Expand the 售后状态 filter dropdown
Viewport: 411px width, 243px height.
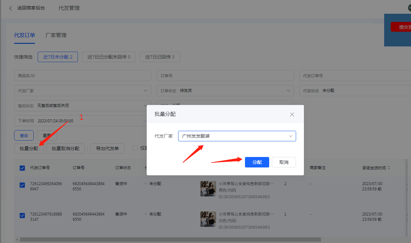[83, 106]
